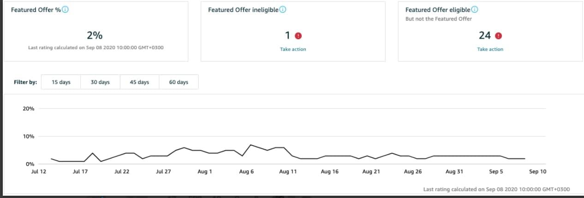
Task: Click info icon beside Featured Offer eligible
Action: click(475, 10)
